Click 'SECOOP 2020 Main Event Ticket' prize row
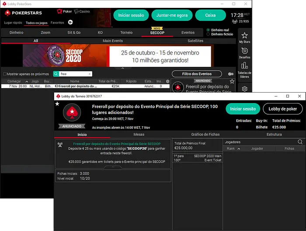This screenshot has width=306, height=231. pos(198,158)
